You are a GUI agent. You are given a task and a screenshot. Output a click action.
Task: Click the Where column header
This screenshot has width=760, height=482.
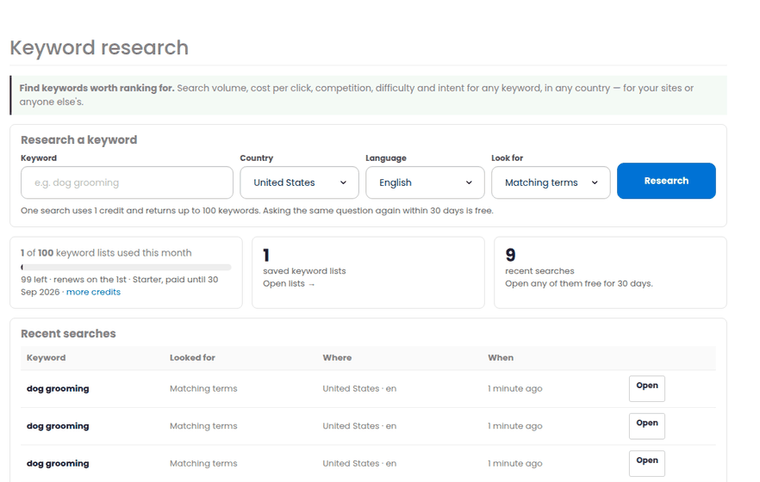click(x=338, y=358)
